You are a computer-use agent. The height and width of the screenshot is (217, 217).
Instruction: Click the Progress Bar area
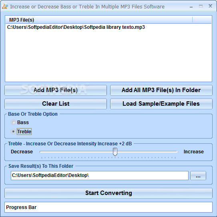108,207
